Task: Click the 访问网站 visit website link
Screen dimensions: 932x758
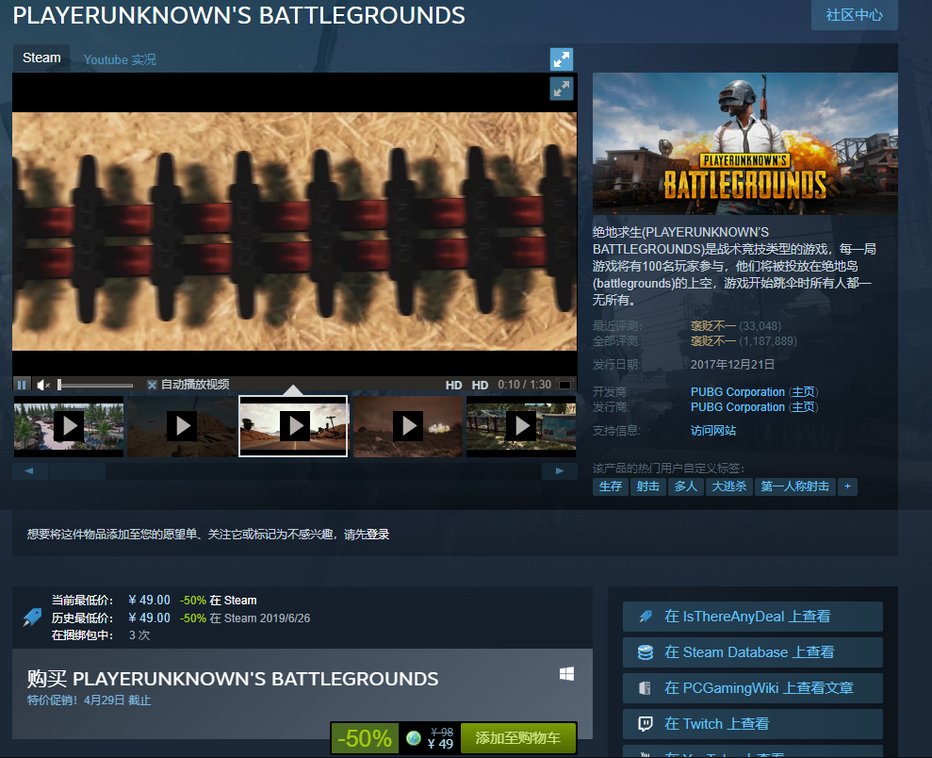Action: pos(713,431)
